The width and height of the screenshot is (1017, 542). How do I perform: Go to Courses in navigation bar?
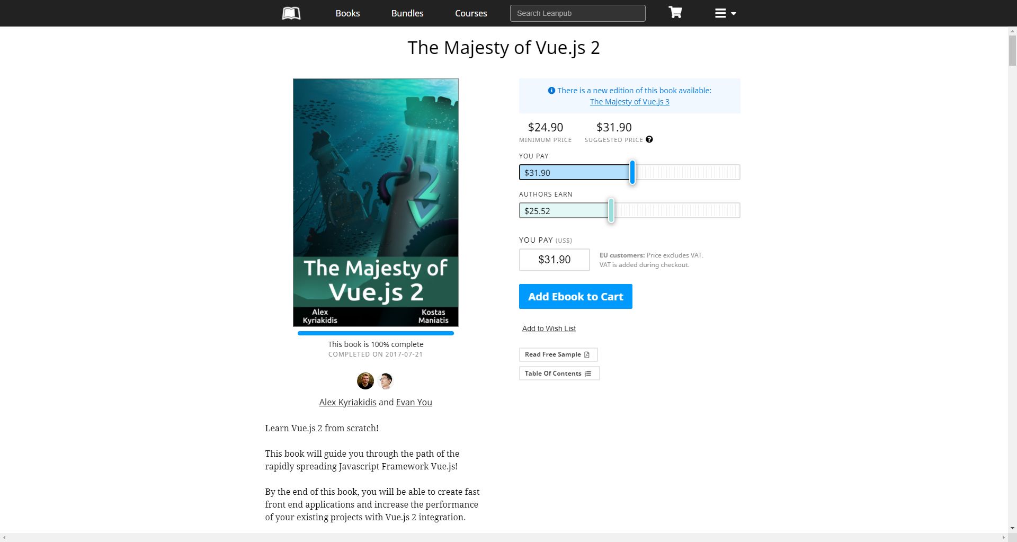(471, 13)
